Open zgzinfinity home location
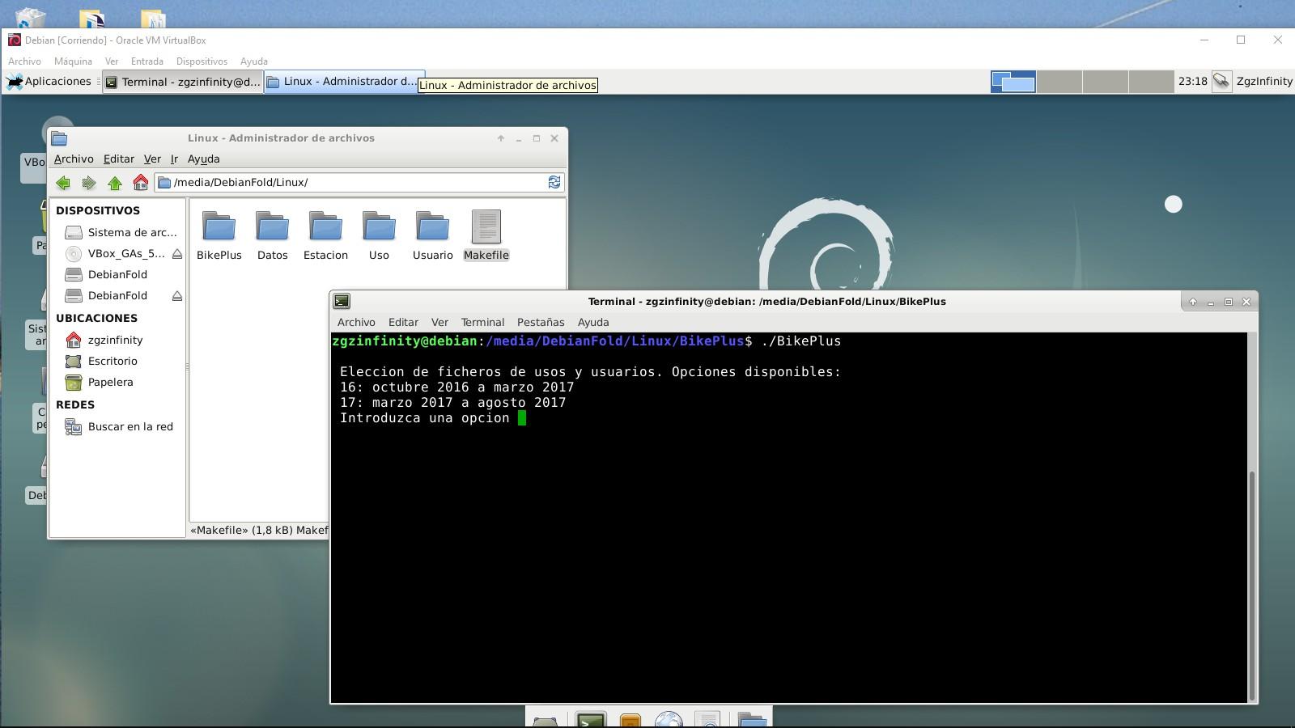1295x728 pixels. [104, 341]
